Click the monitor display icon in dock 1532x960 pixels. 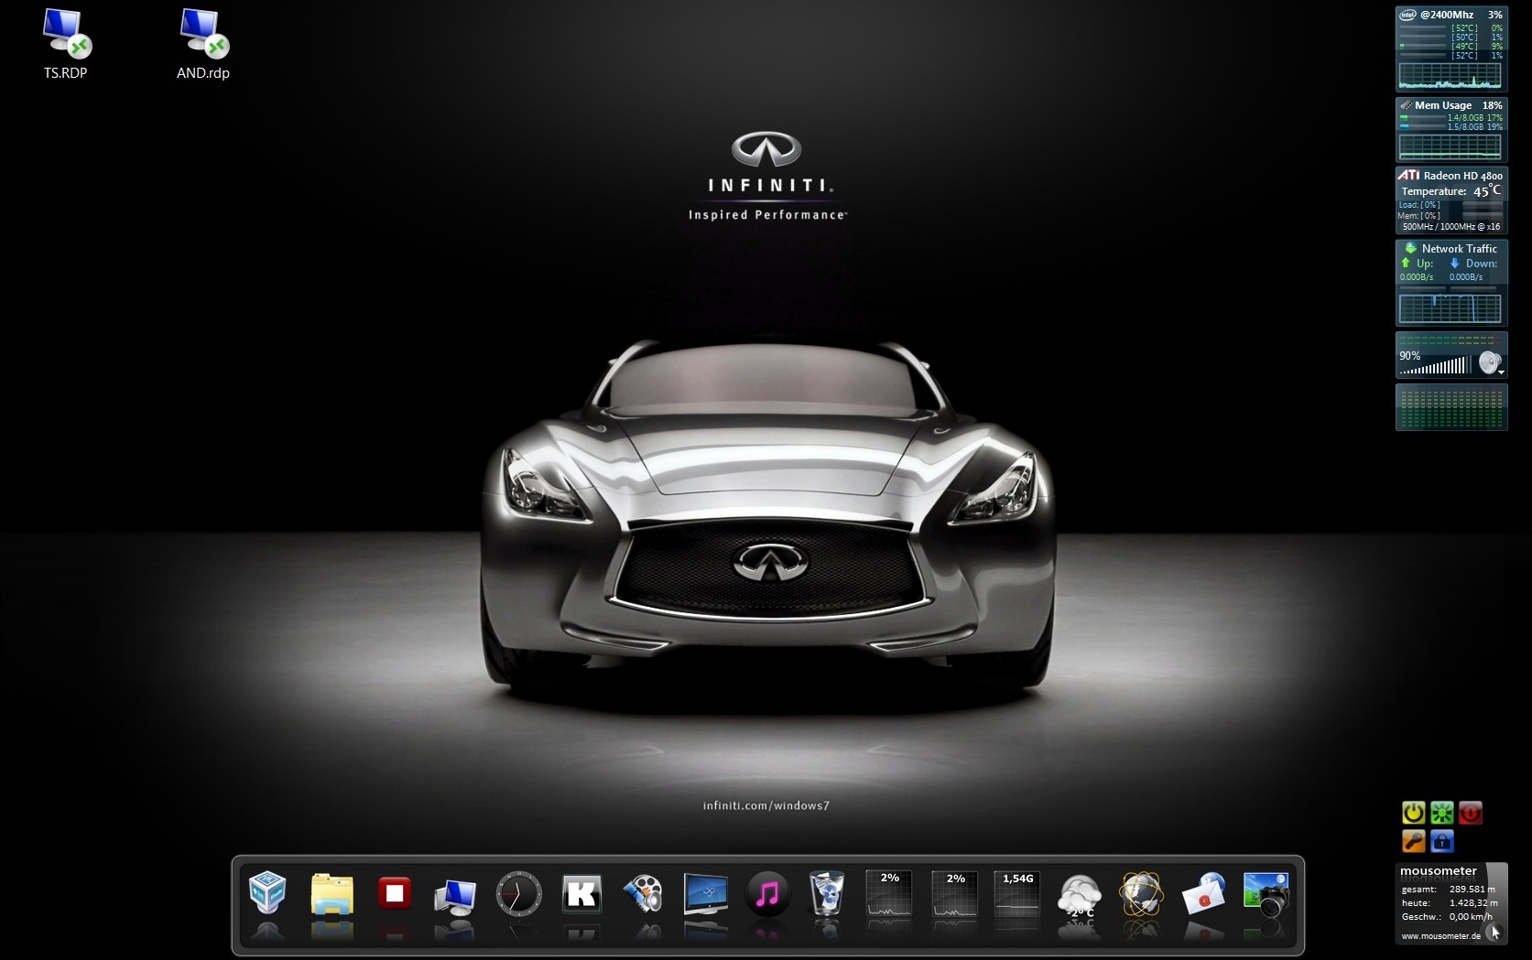click(706, 893)
